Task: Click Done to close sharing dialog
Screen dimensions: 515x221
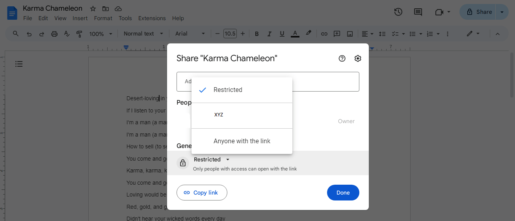Action: coord(343,193)
